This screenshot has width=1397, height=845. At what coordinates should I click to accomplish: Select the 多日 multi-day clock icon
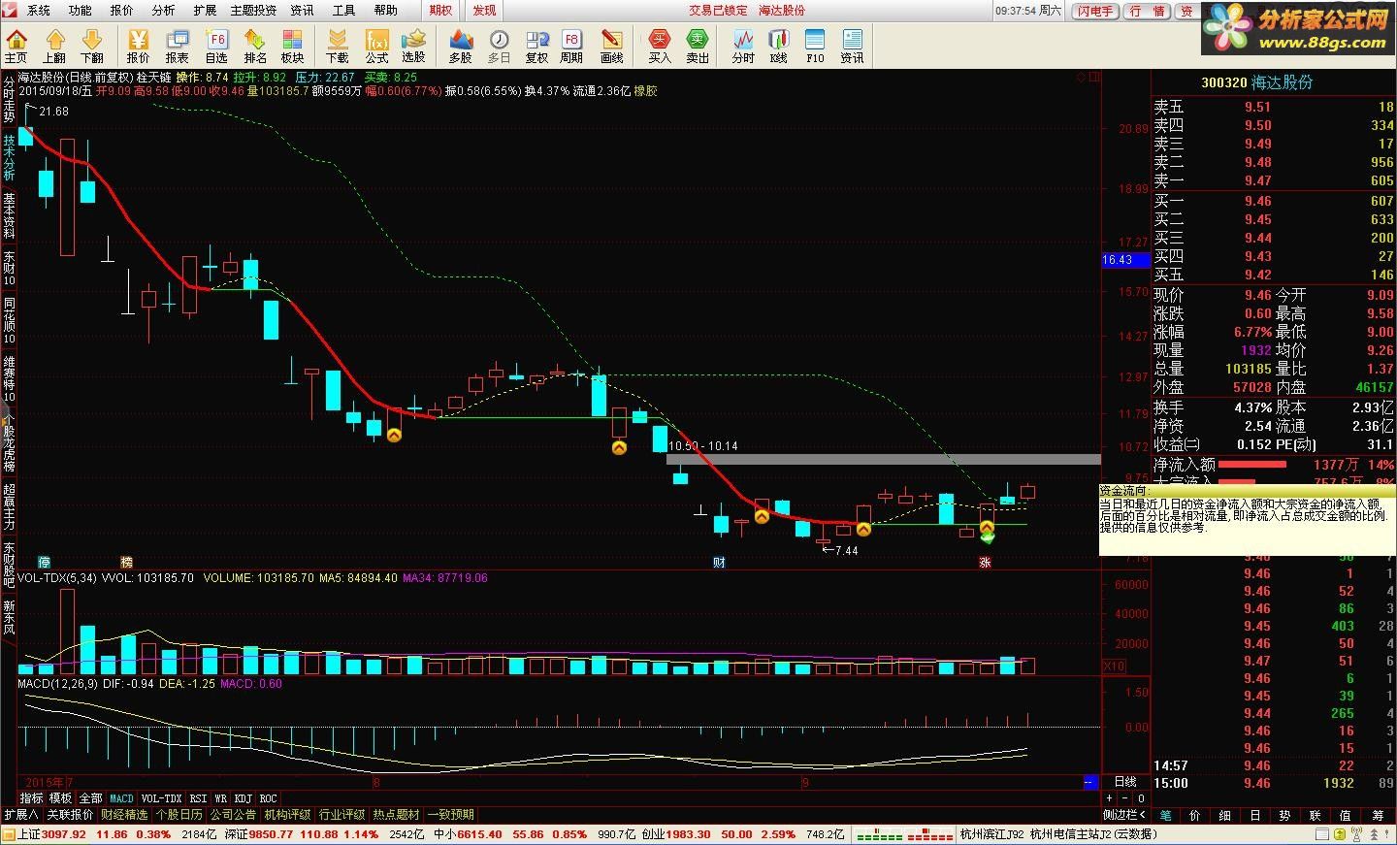(499, 46)
